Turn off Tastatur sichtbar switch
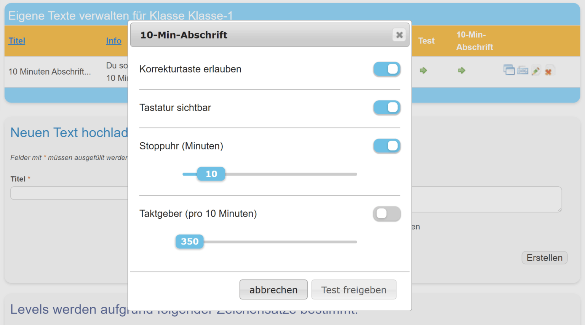Screen dimensions: 585x325 [x=387, y=108]
